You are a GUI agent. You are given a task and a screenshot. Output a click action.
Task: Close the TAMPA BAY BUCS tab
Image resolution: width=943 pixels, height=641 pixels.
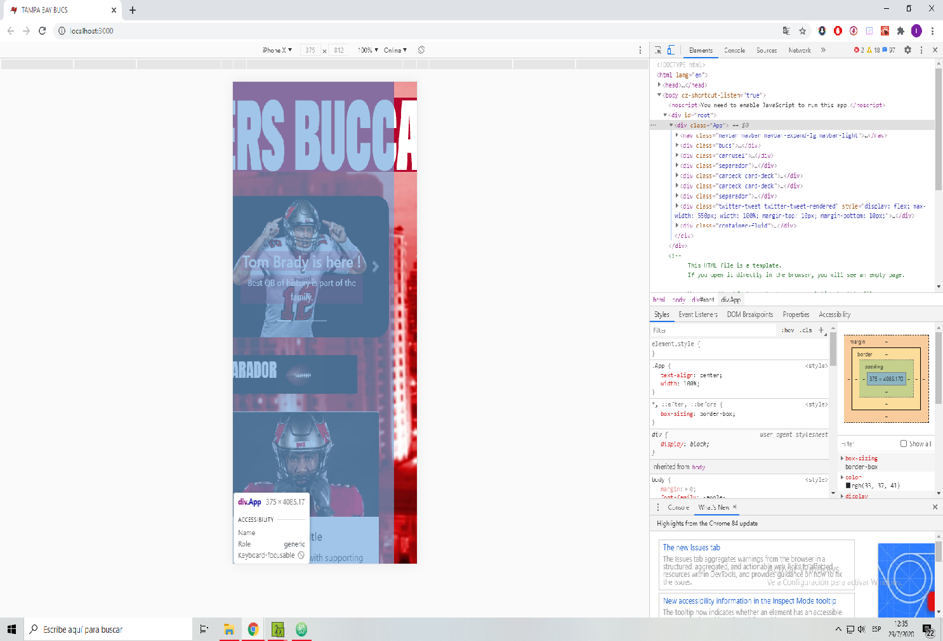[114, 10]
